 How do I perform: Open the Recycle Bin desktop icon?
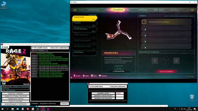click(192, 98)
